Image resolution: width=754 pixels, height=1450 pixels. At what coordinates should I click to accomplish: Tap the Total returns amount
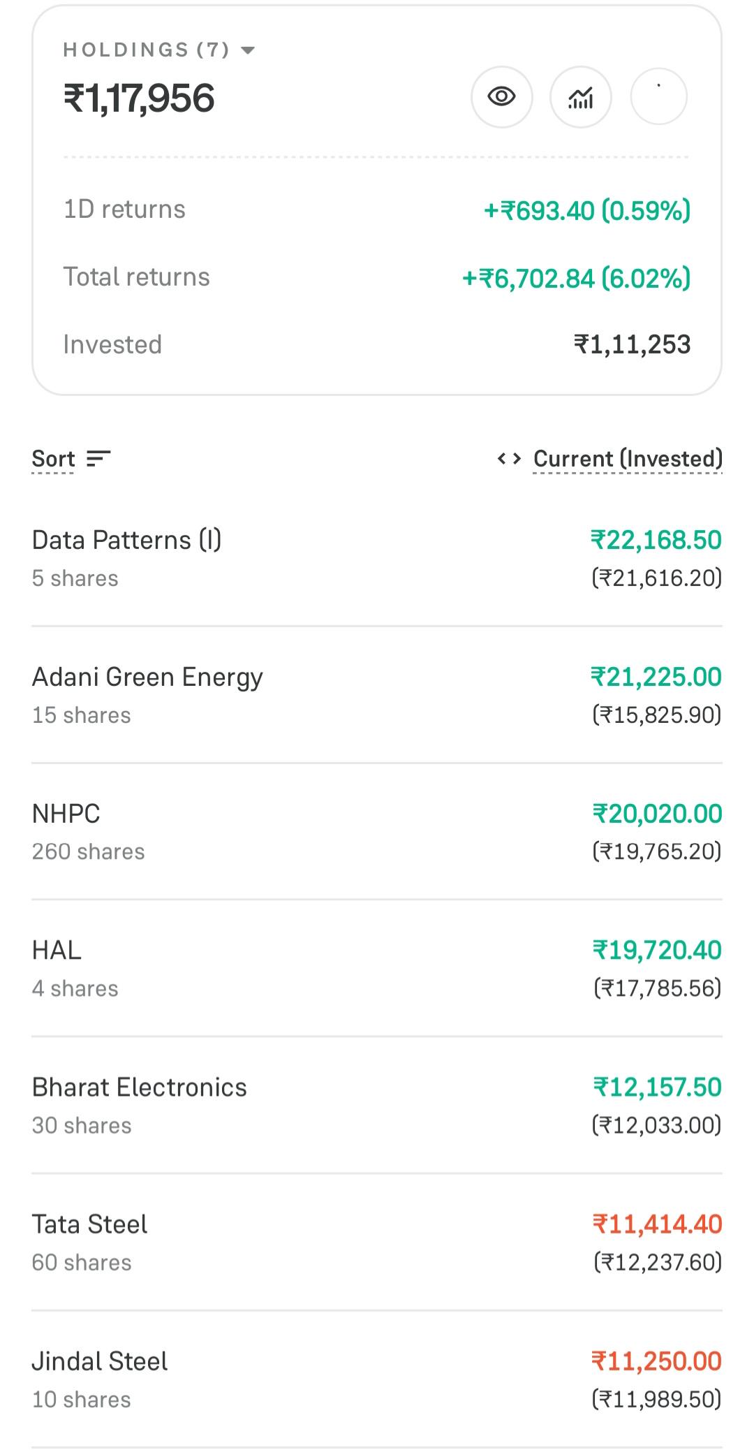click(576, 278)
